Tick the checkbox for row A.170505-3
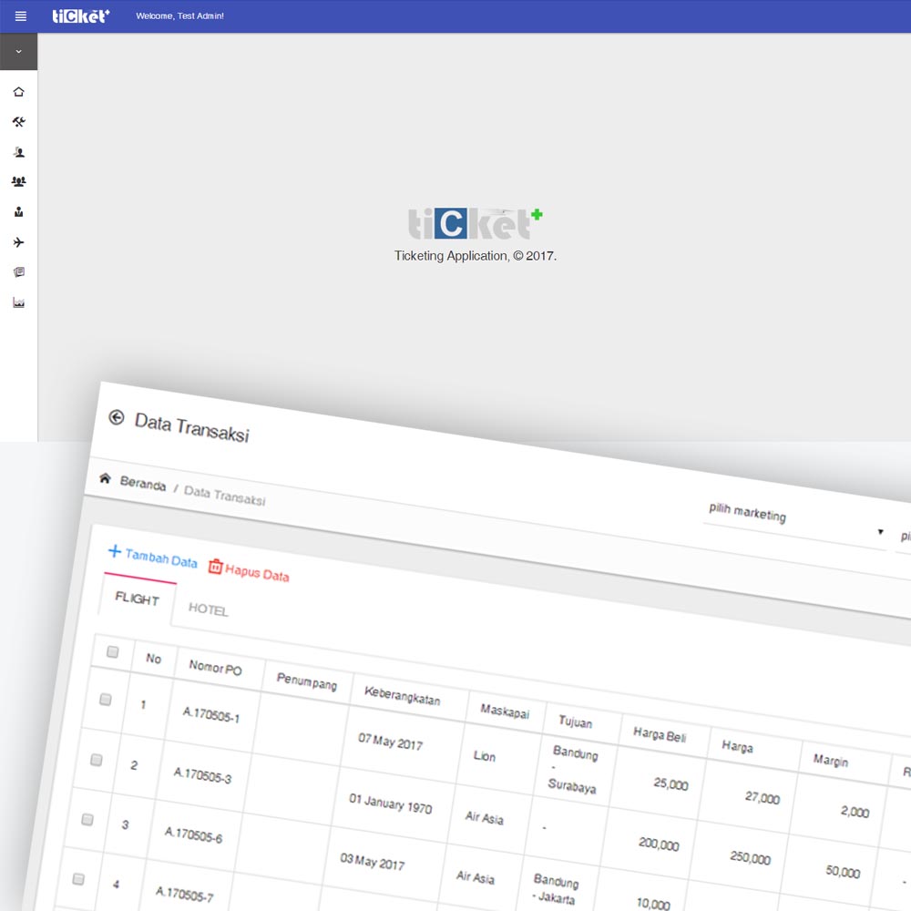This screenshot has width=911, height=911. (97, 760)
